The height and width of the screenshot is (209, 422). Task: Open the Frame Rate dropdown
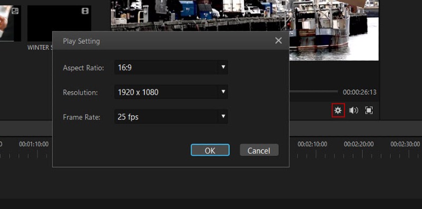point(171,116)
